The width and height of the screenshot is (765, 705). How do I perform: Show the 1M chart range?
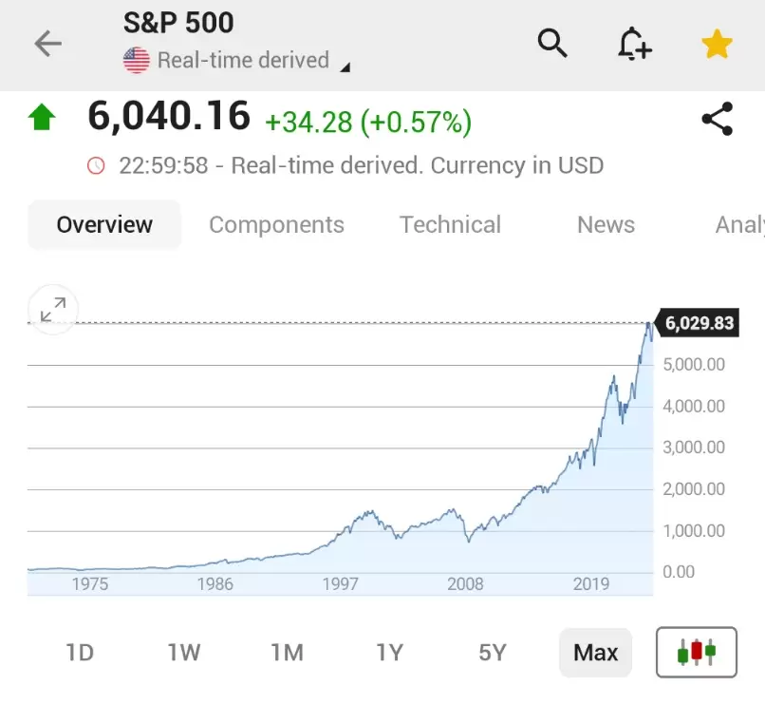point(287,653)
